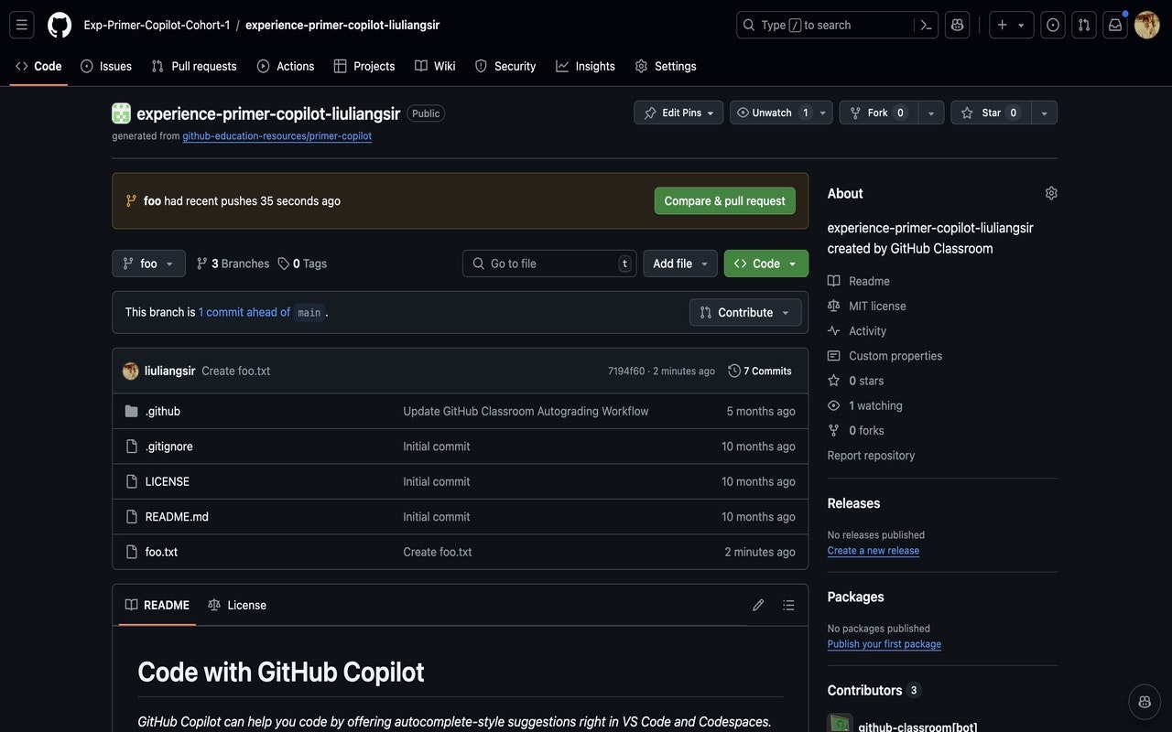Open the README.md file
1172x732 pixels.
[177, 517]
